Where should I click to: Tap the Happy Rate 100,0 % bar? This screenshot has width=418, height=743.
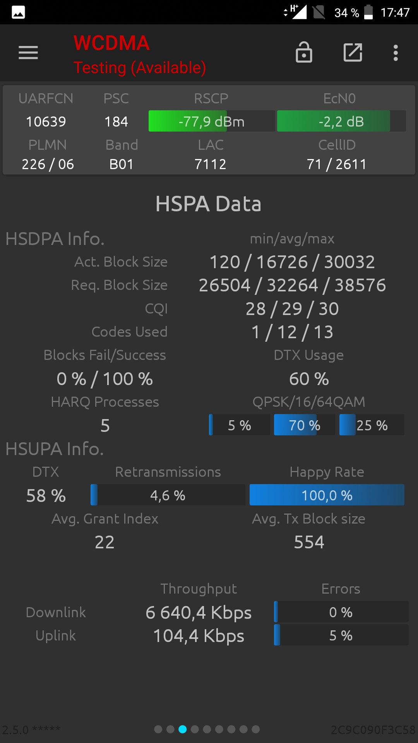pos(327,495)
